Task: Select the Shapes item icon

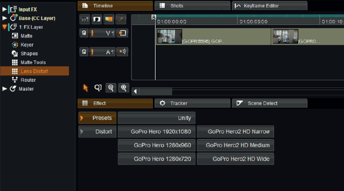Action: click(15, 54)
